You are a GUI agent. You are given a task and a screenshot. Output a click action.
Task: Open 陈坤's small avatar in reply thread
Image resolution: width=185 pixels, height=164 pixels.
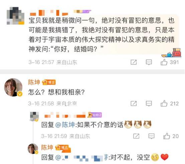33,149
